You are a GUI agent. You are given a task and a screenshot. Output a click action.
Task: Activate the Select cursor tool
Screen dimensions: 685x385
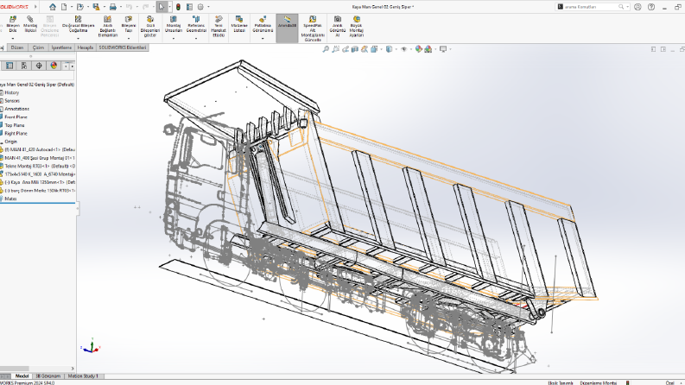pos(162,7)
